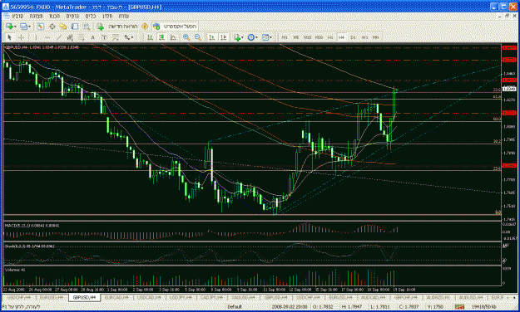Open the קובץ (File) menu

(17, 16)
